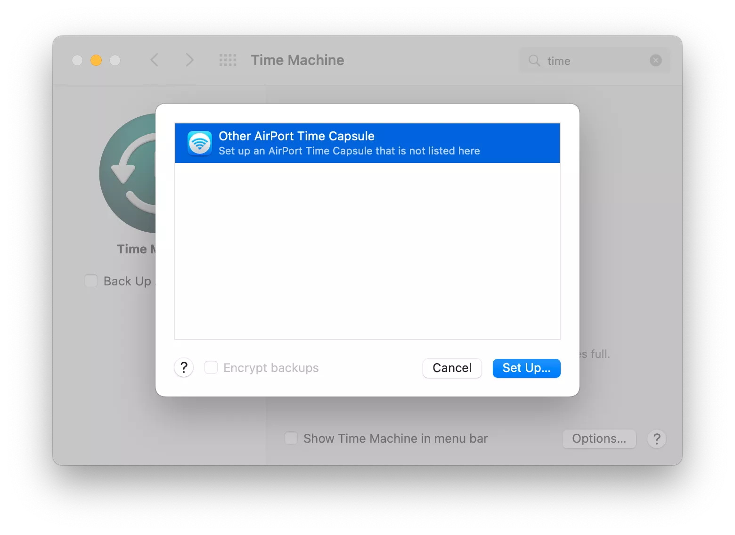Click the search magnifier icon
This screenshot has height=535, width=735.
tap(533, 60)
